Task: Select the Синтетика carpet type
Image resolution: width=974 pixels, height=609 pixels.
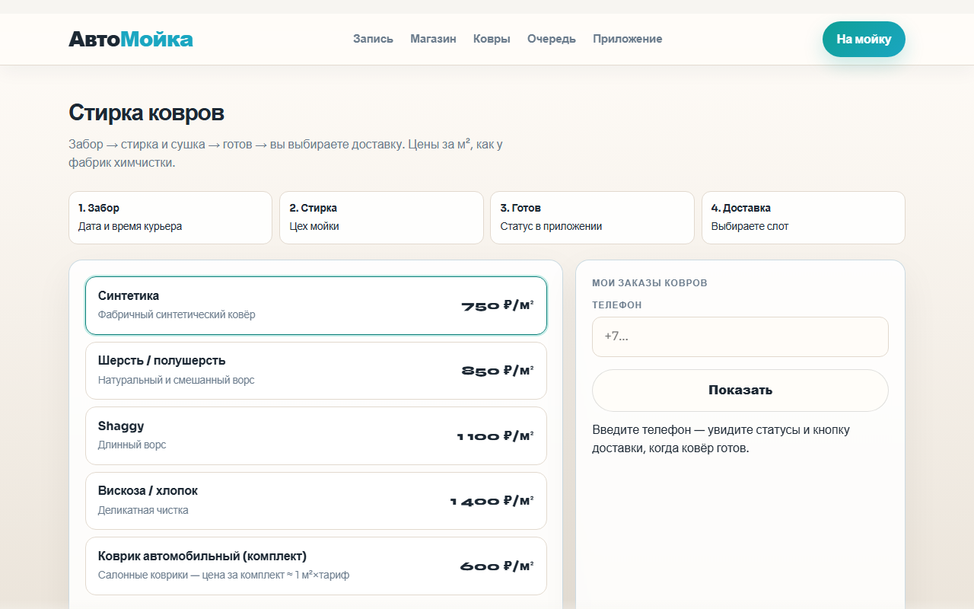Action: (316, 305)
